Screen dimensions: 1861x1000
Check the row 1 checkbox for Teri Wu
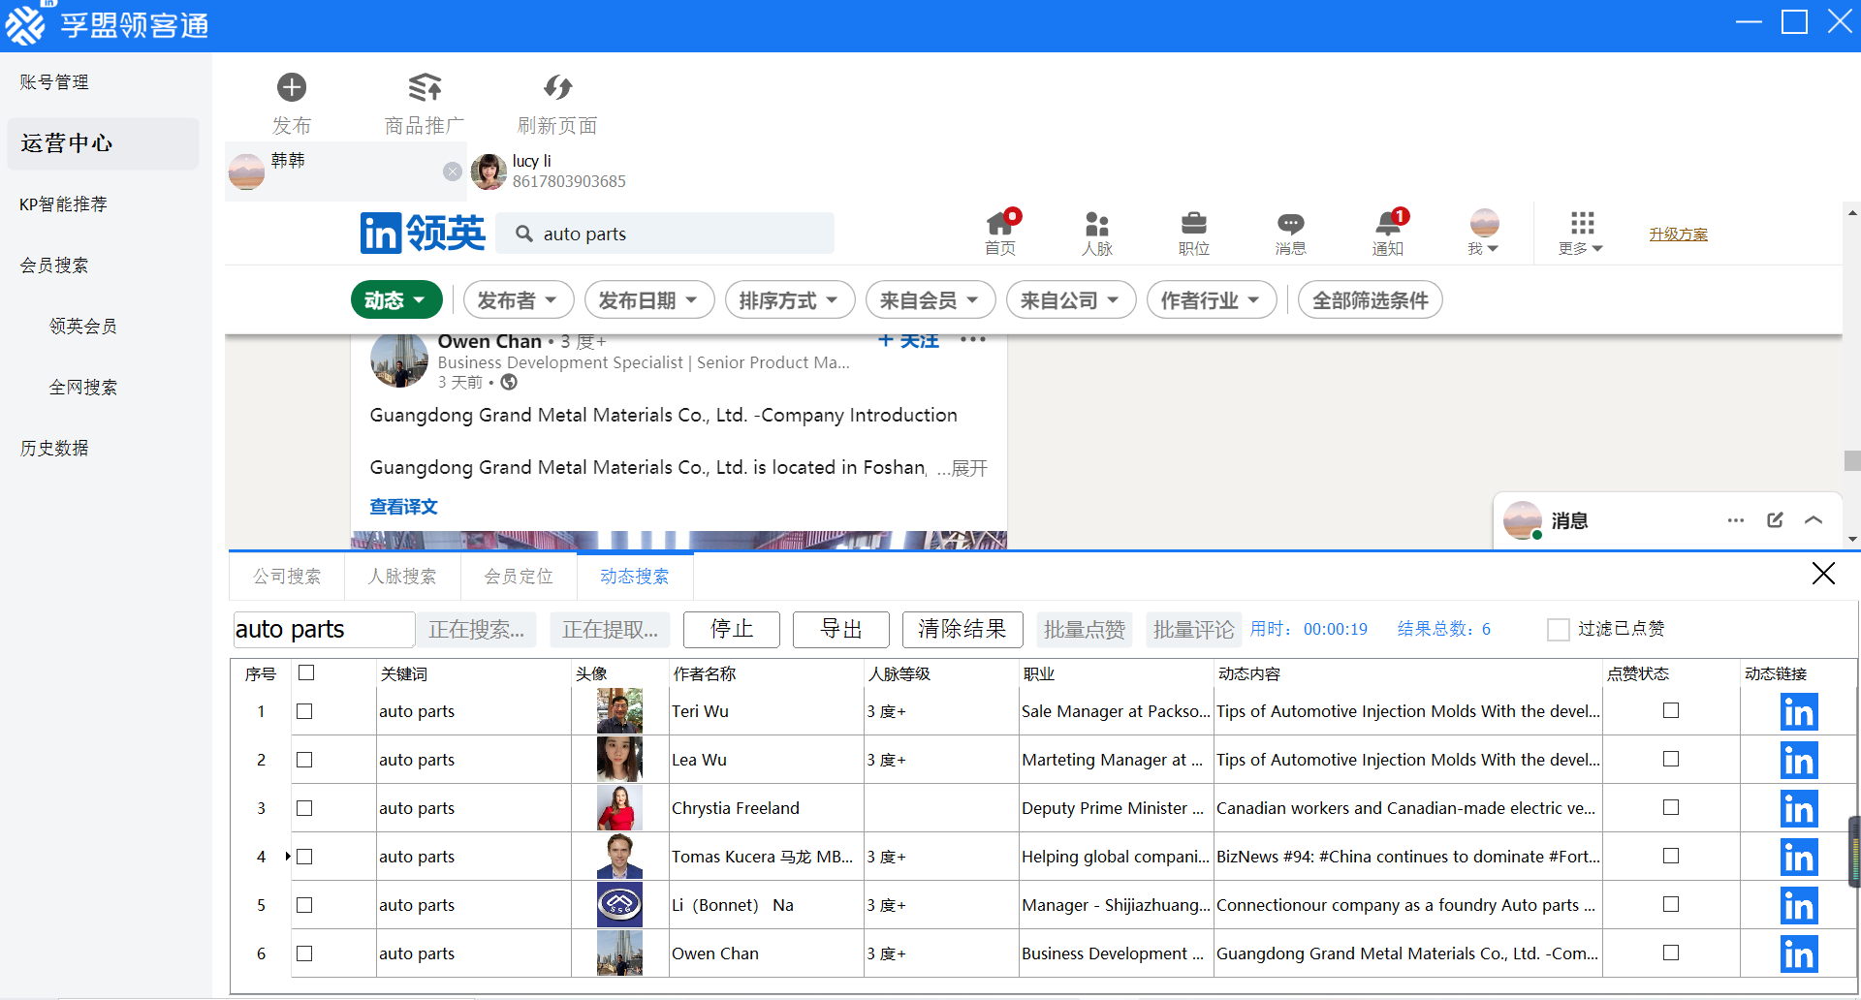(x=304, y=711)
